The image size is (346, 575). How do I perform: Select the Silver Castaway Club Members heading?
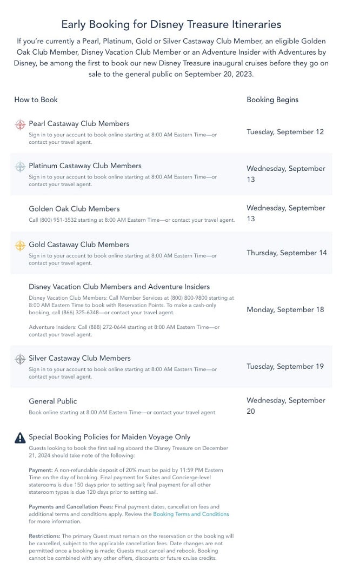click(x=79, y=358)
